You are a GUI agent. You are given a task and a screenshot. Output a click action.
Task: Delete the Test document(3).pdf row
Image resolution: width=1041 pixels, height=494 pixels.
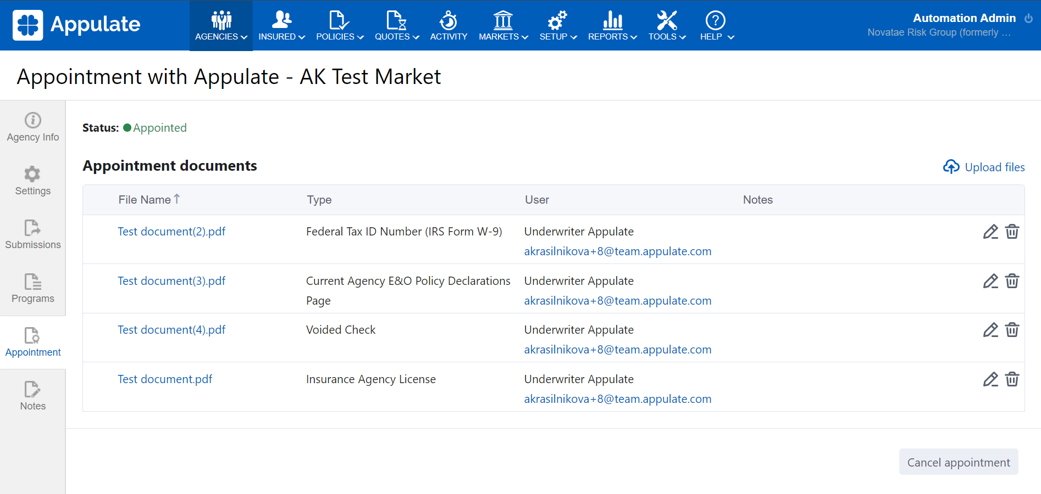[x=1012, y=281]
